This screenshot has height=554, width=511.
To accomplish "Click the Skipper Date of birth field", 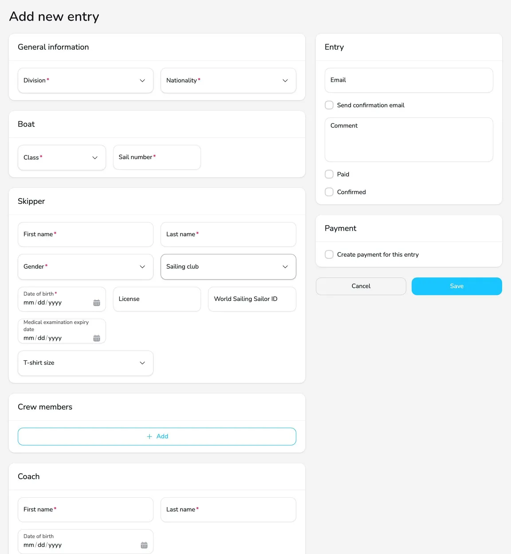I will pos(62,299).
